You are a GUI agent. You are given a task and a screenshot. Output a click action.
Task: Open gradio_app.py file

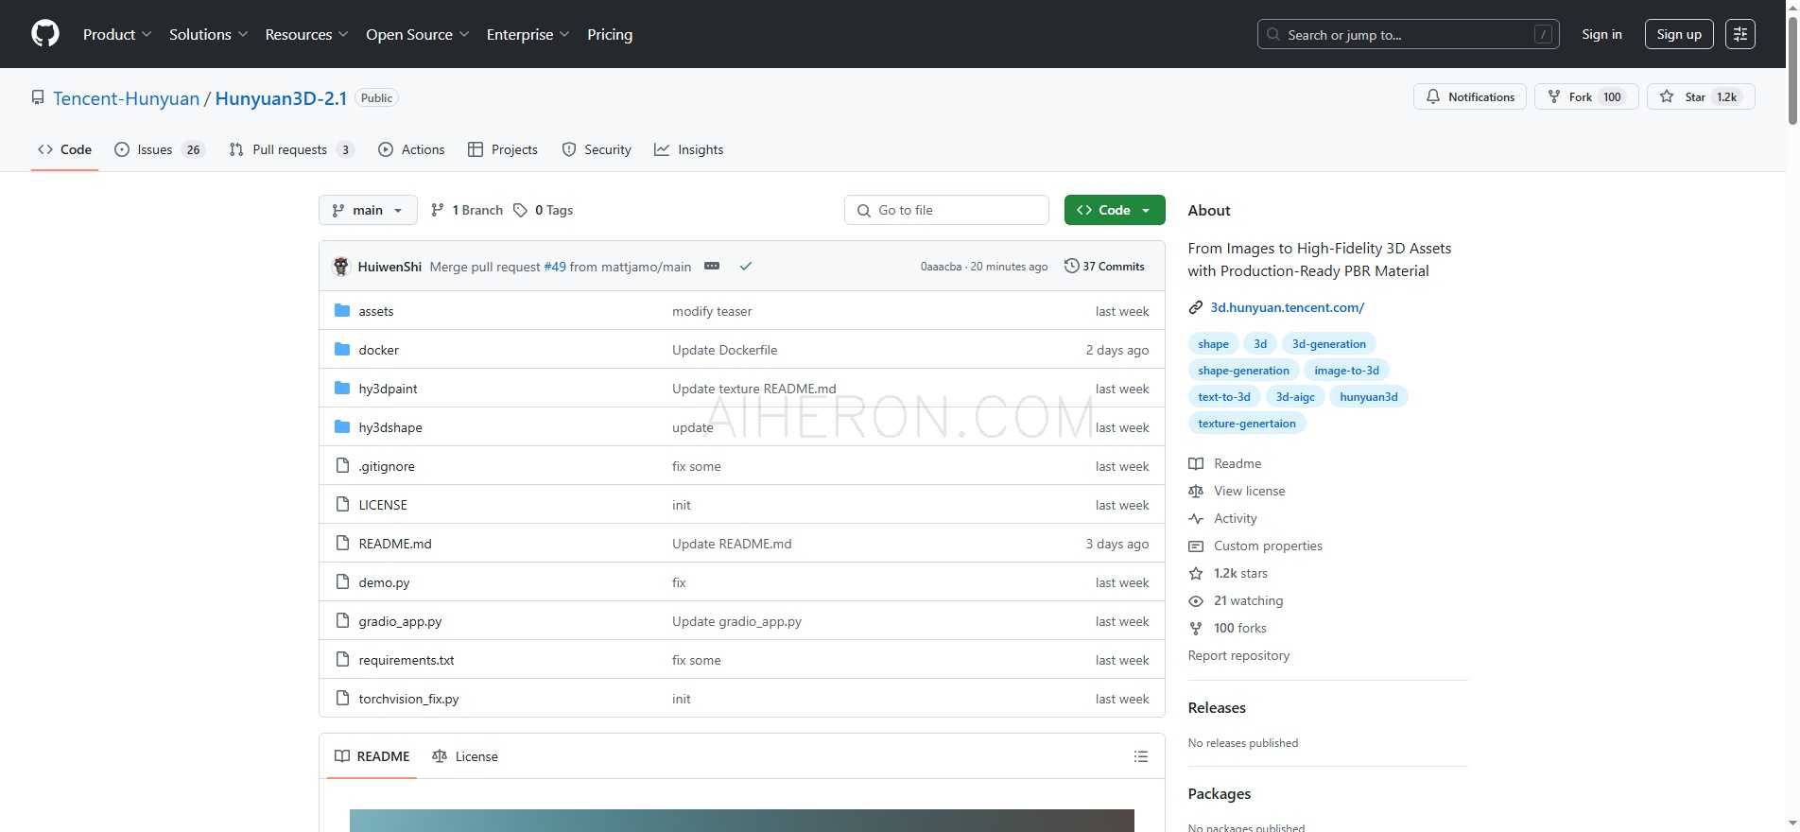400,621
